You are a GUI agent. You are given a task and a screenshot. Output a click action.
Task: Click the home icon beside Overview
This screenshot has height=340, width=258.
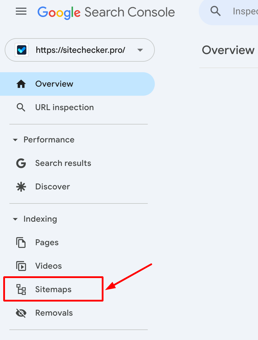click(21, 84)
